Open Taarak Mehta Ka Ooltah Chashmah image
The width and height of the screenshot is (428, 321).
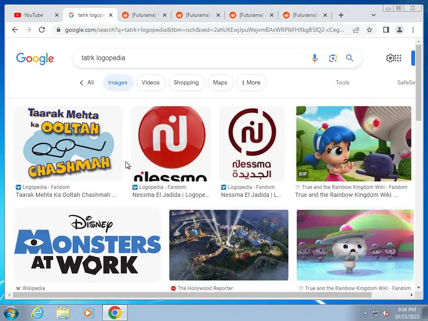(x=68, y=144)
